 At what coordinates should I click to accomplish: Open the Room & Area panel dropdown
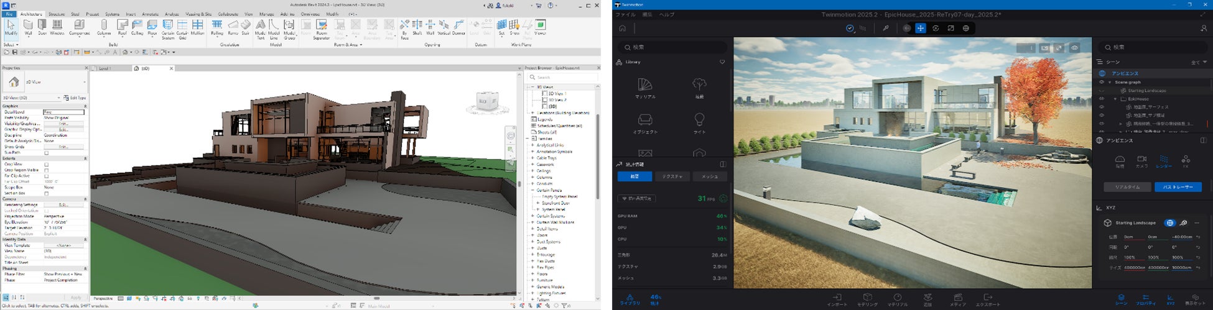[x=347, y=45]
